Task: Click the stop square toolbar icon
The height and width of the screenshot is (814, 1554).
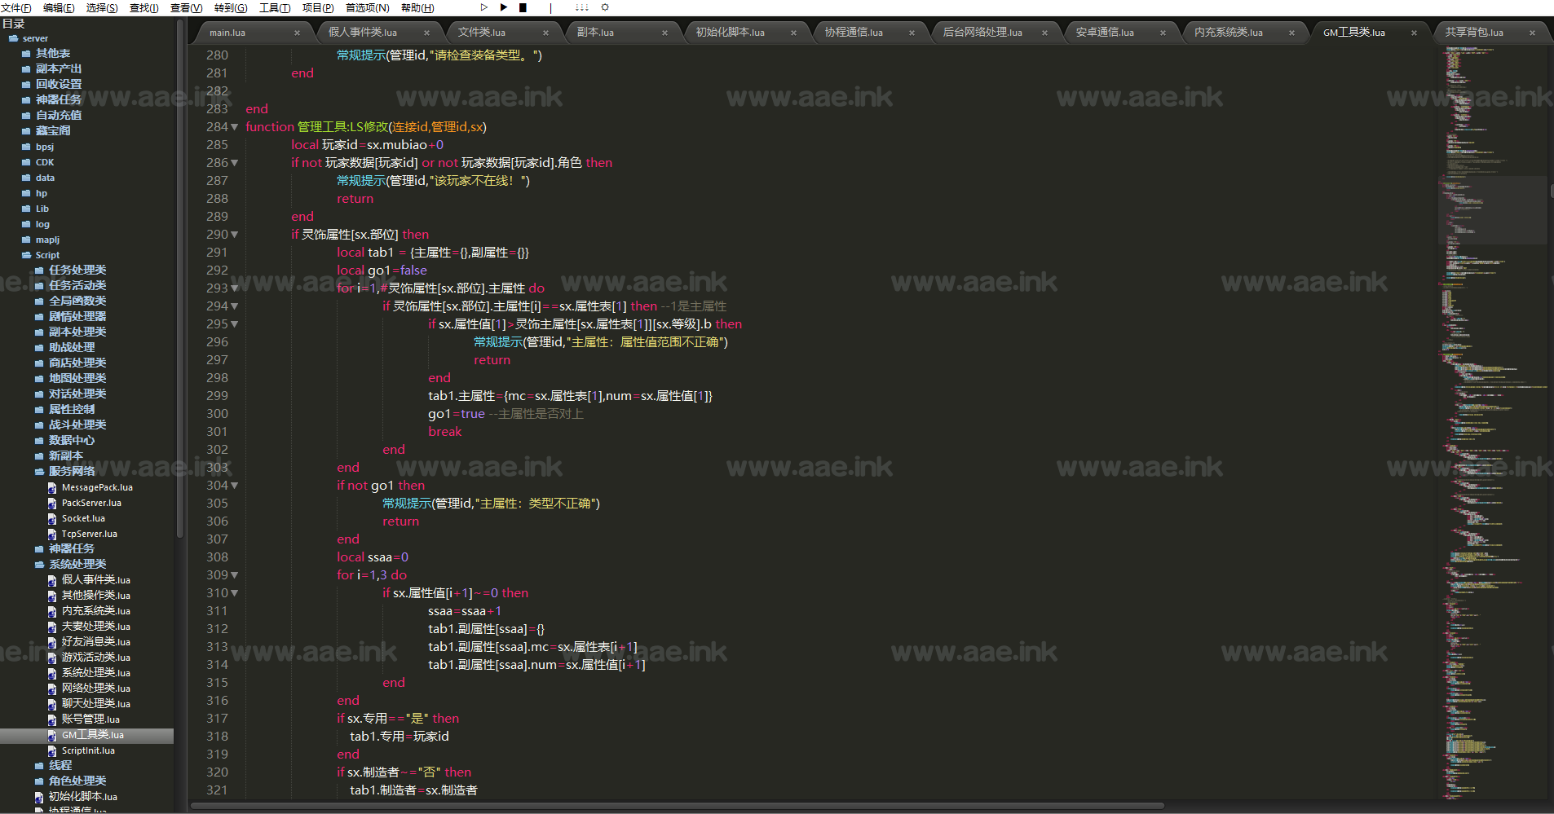Action: coord(523,7)
